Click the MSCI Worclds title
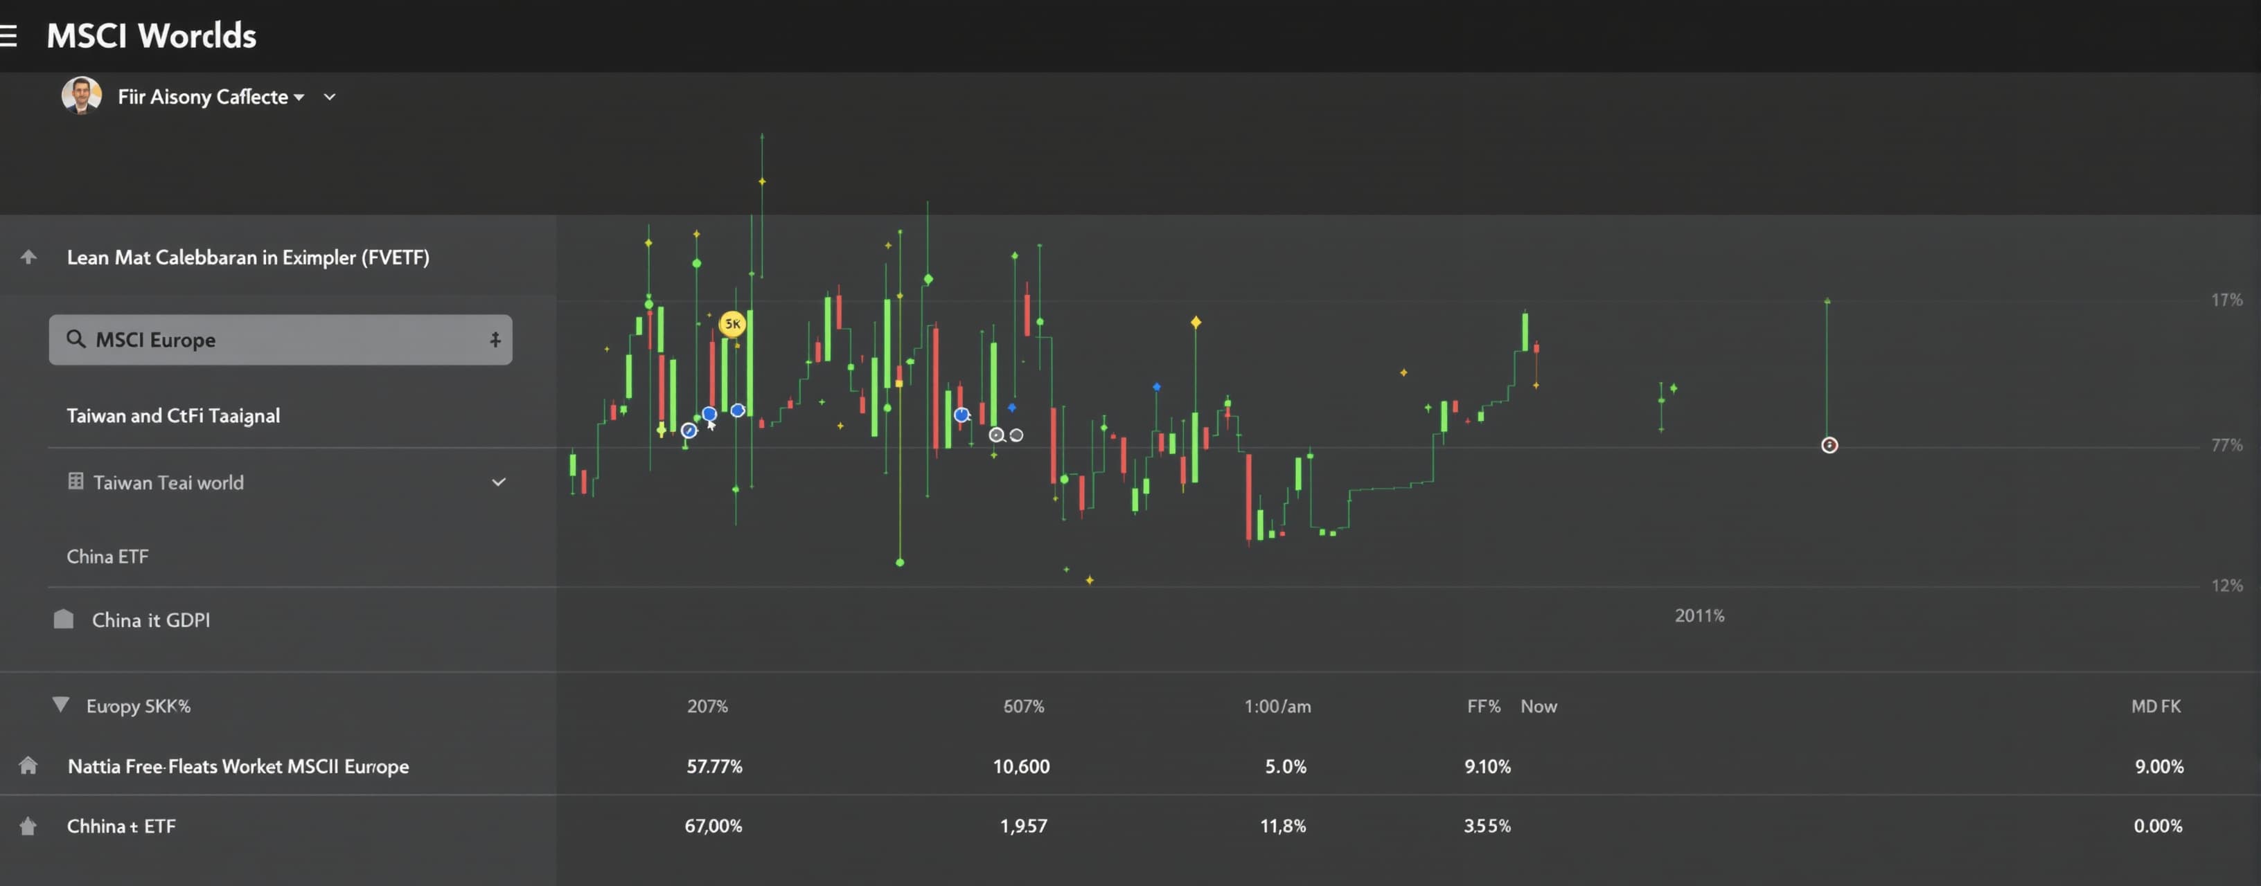Screen dimensions: 2261x886 coord(151,36)
